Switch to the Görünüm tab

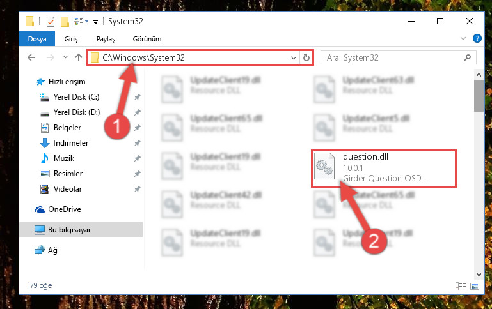pos(147,39)
